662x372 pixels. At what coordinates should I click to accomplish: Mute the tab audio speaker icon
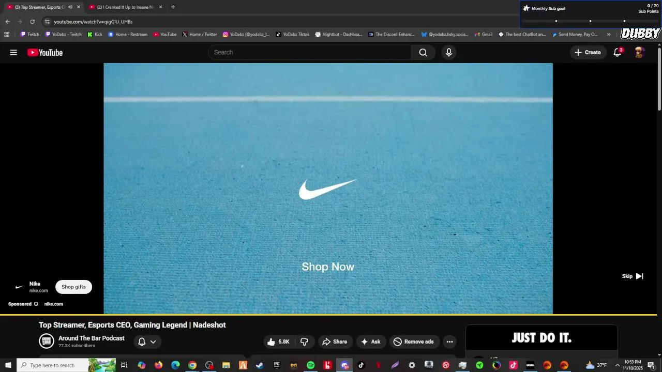click(70, 7)
